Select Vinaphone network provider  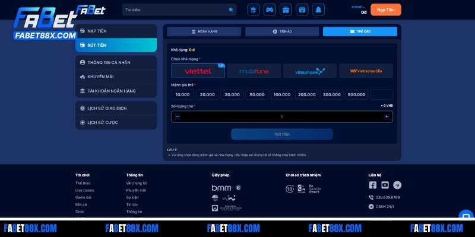pyautogui.click(x=310, y=71)
